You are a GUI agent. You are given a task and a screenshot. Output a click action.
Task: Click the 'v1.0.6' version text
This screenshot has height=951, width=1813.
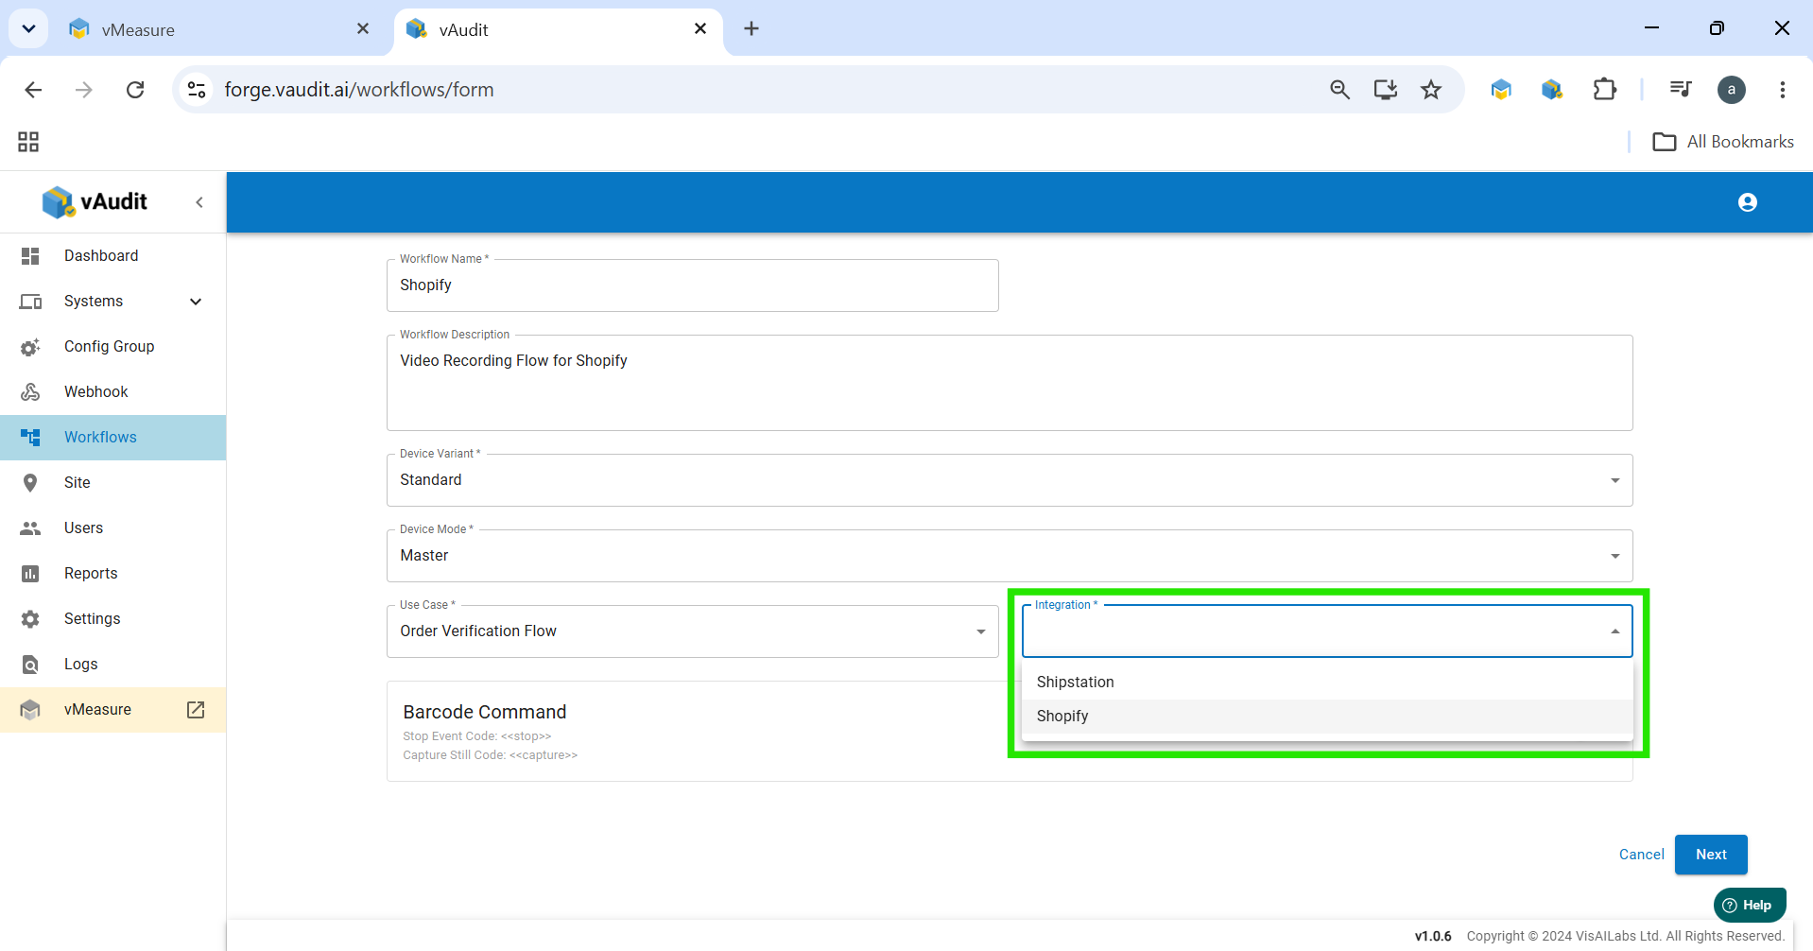1433,936
